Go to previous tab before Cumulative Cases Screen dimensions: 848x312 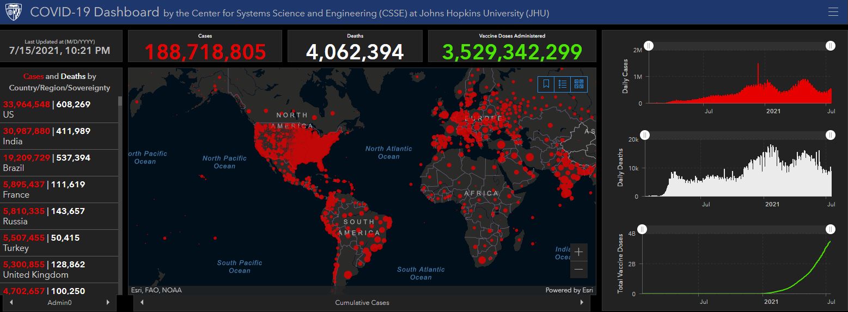pos(142,302)
